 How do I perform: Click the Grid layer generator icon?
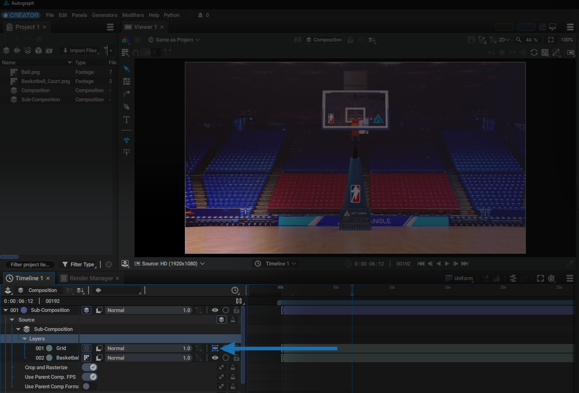coord(86,348)
